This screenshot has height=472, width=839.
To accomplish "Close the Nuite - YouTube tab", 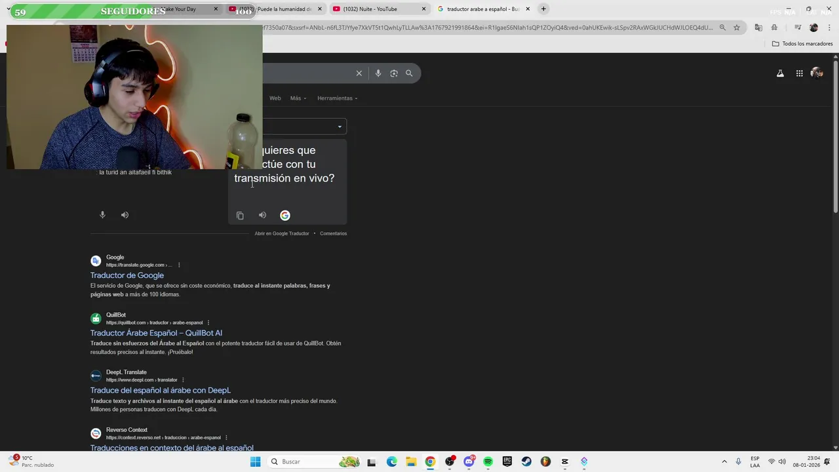I will (423, 9).
